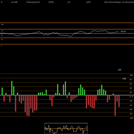Screen dimensions: 134x134
Task: Click the MR axis label 0 0
Action: [x=131, y=97]
